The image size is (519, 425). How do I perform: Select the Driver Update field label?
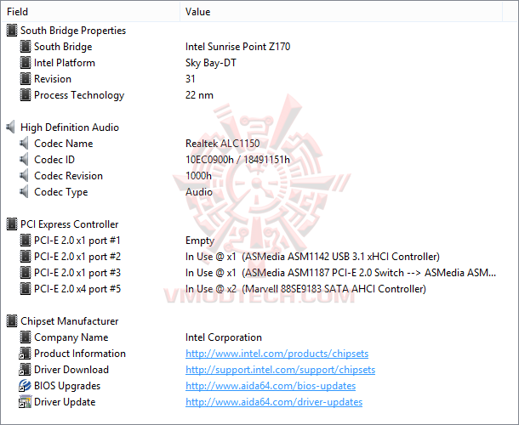click(65, 402)
